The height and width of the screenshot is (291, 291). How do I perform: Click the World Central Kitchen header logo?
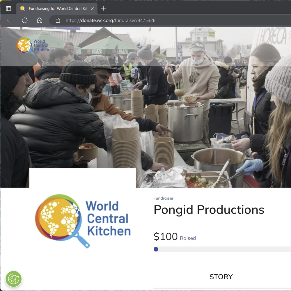coord(33,46)
